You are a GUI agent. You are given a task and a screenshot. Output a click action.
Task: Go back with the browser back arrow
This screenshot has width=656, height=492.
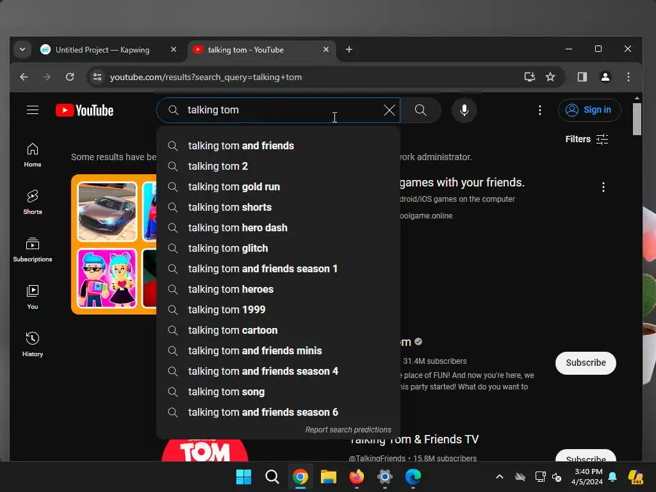[24, 77]
